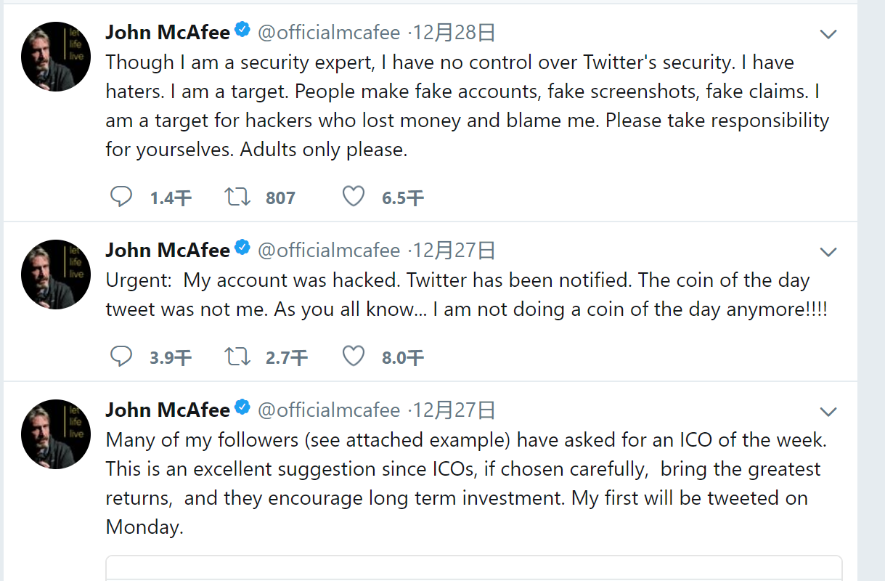
Task: Click John McAfee name on ICO tweet
Action: 167,410
